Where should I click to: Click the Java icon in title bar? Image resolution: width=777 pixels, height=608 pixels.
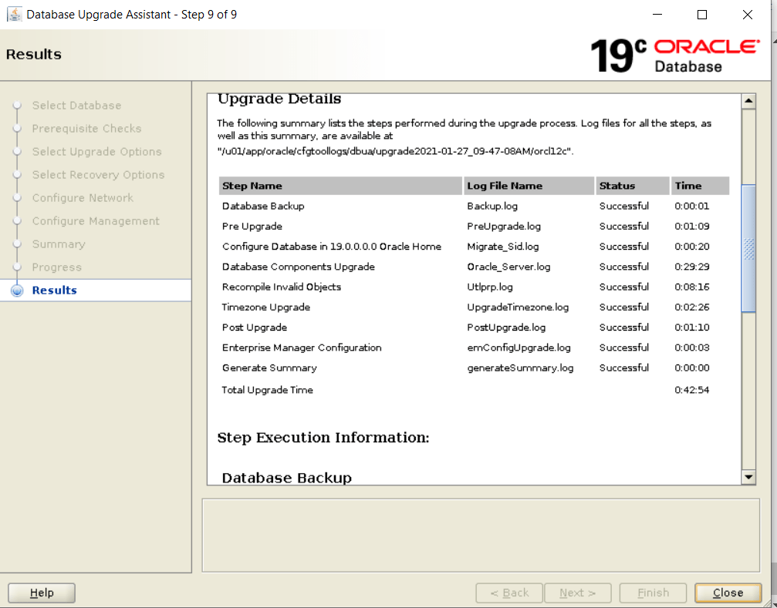(14, 15)
